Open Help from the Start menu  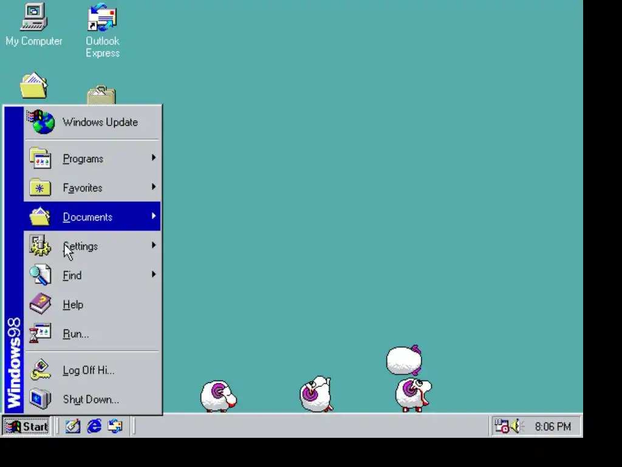(x=92, y=304)
